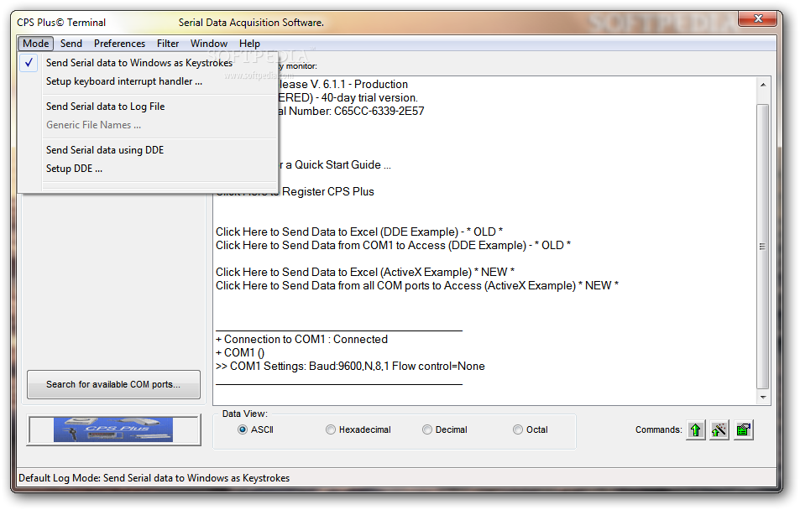The height and width of the screenshot is (510, 800).
Task: Open the Send menu
Action: (x=71, y=44)
